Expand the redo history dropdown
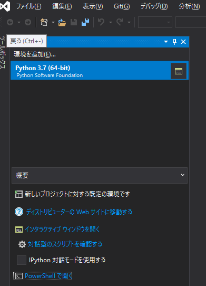Viewport: 206px width, 286px height. click(129, 23)
